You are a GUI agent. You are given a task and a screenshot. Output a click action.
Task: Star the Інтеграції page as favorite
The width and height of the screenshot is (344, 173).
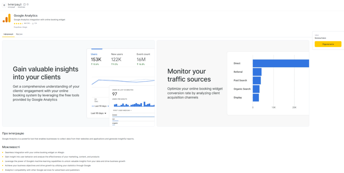pyautogui.click(x=28, y=4)
